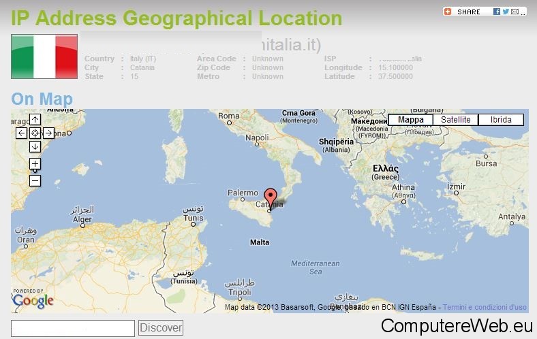
Task: Click the Napoli city label on map
Action: pos(257,138)
